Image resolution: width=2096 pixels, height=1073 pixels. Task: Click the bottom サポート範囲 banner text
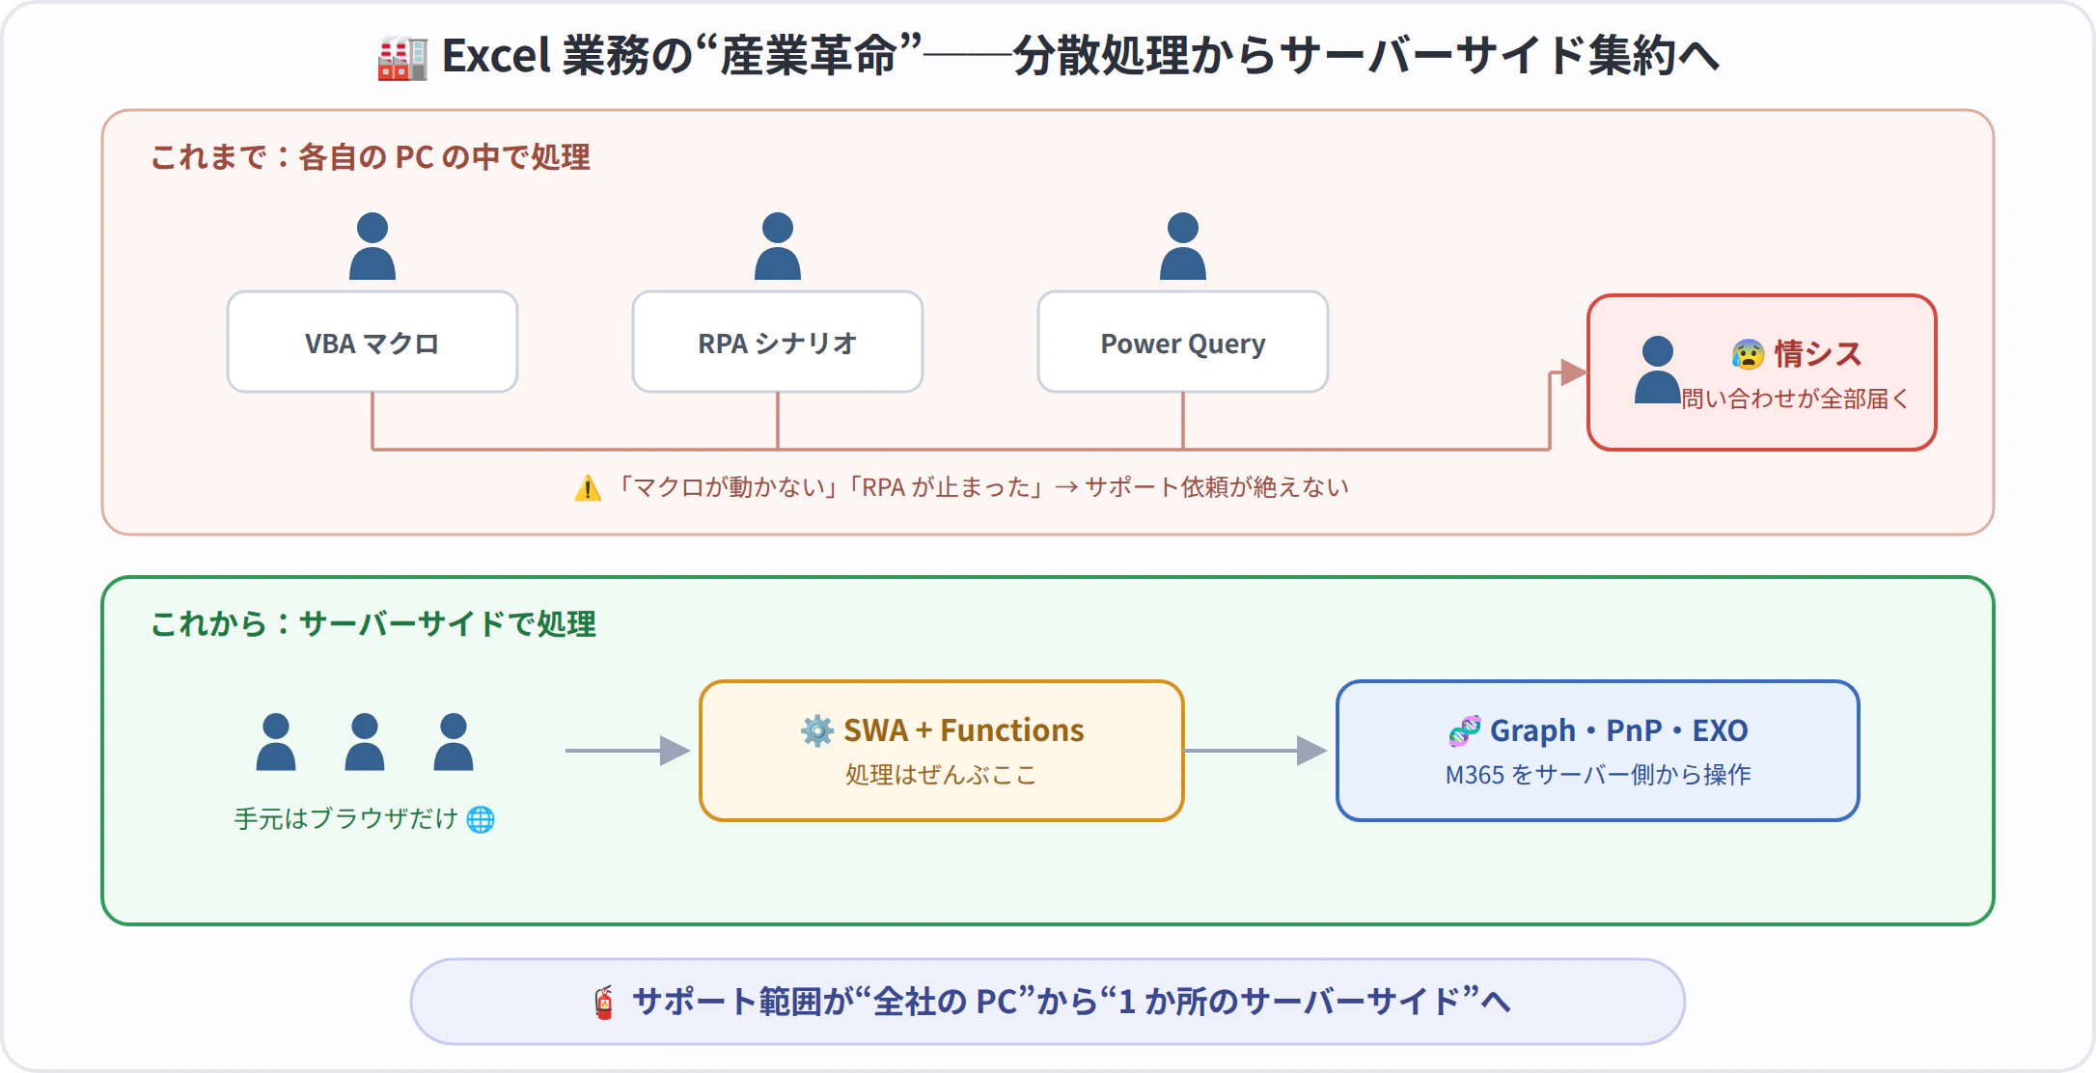pyautogui.click(x=1071, y=1002)
